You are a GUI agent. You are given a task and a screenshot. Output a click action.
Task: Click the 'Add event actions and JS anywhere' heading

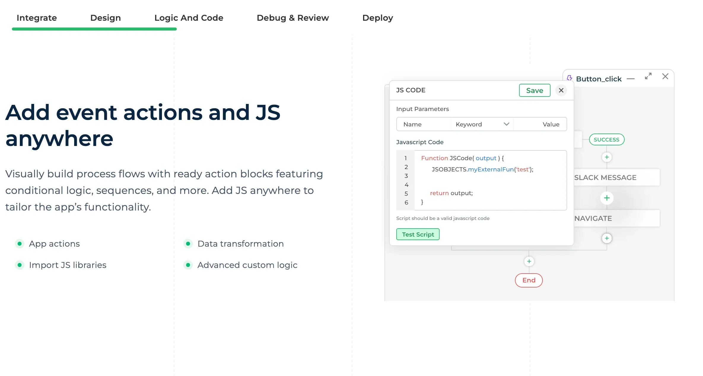143,125
